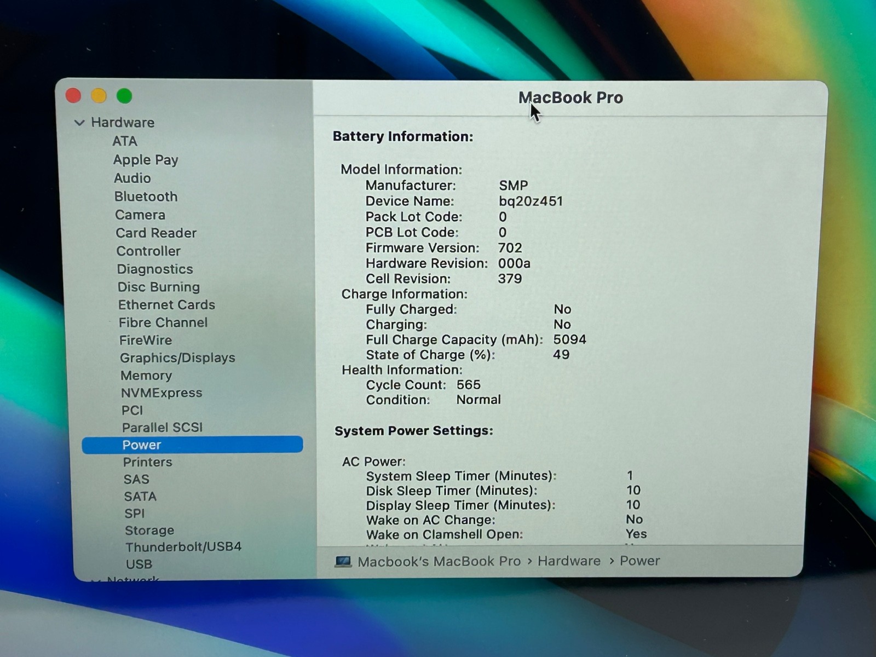Viewport: 876px width, 657px height.
Task: Select Parallel SCSI entry
Action: point(162,427)
